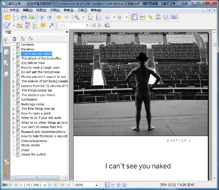Open the 视图(V) menu
The height and width of the screenshot is (190, 219).
(41, 10)
